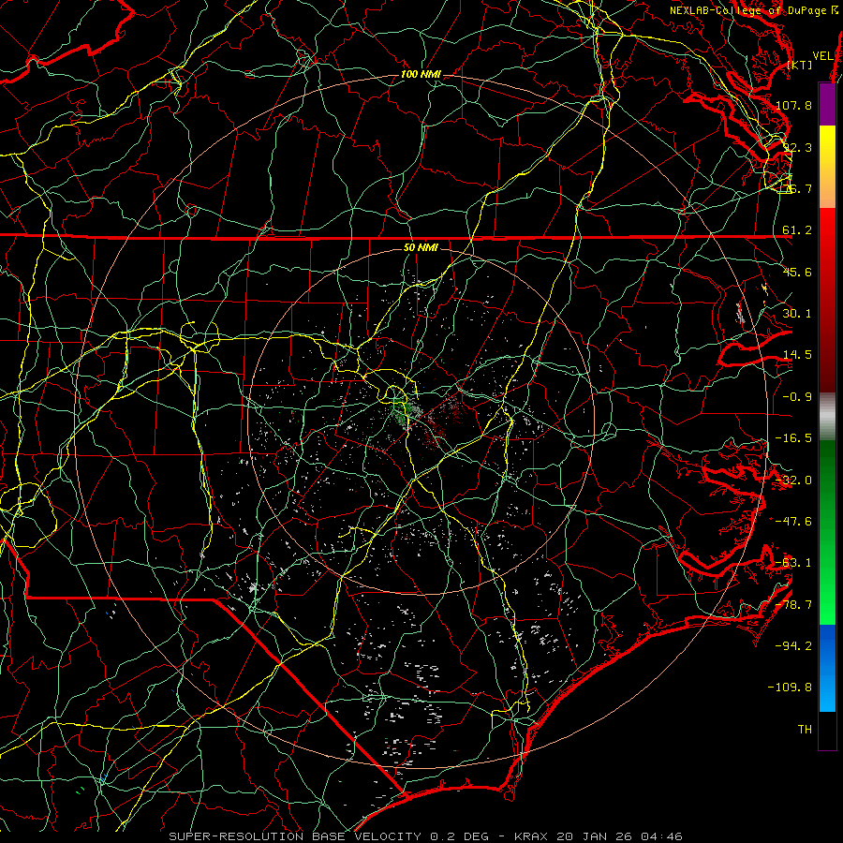Click the 100 NMI range ring label

421,74
